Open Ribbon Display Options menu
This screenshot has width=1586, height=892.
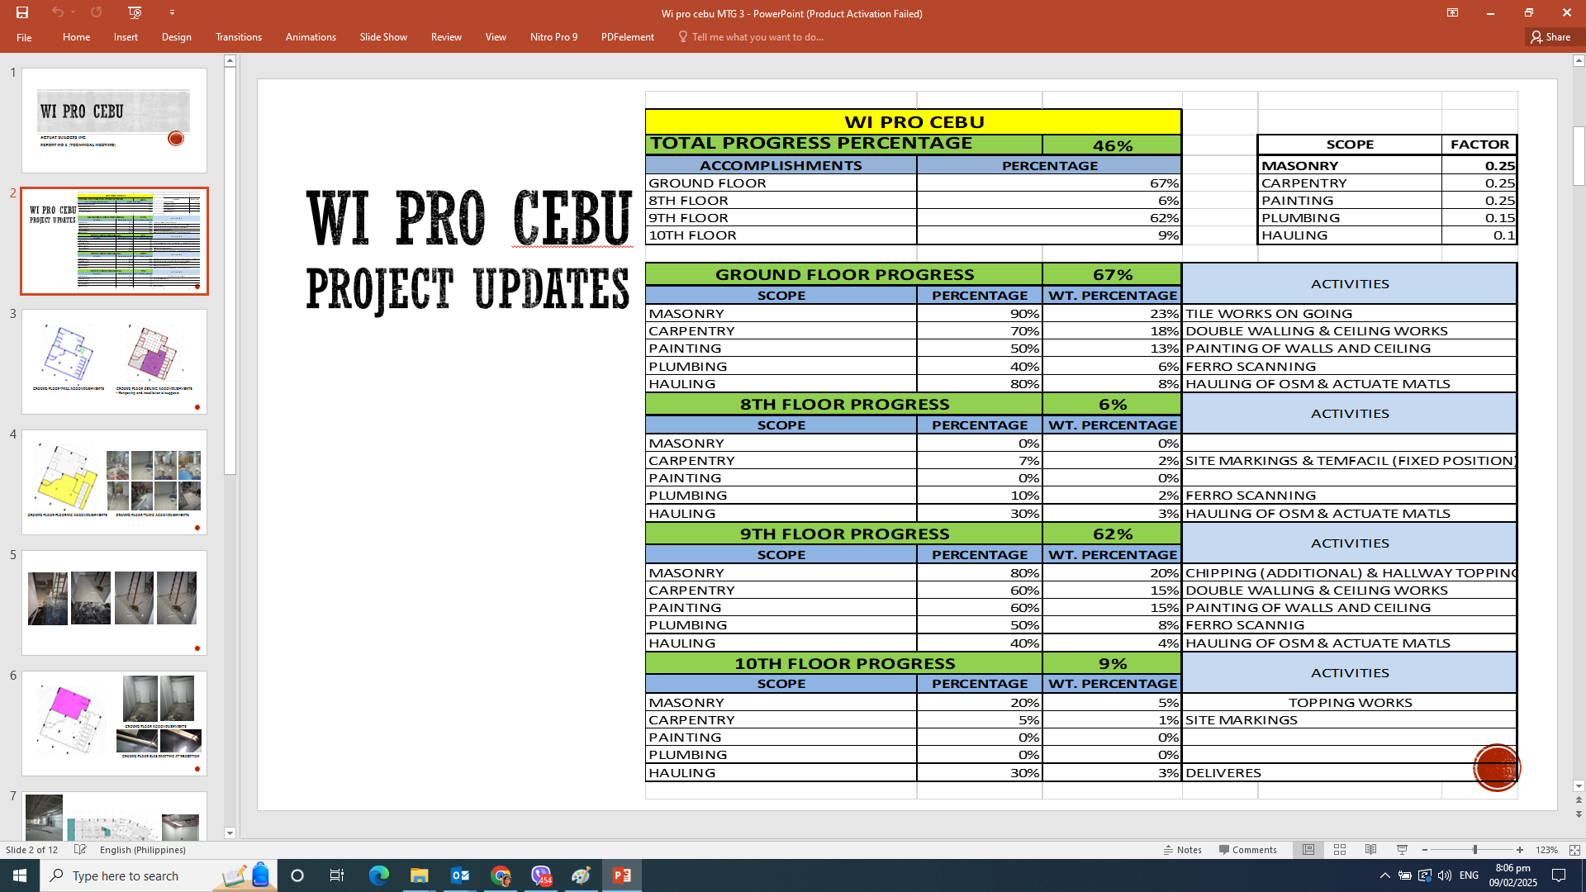(1452, 12)
